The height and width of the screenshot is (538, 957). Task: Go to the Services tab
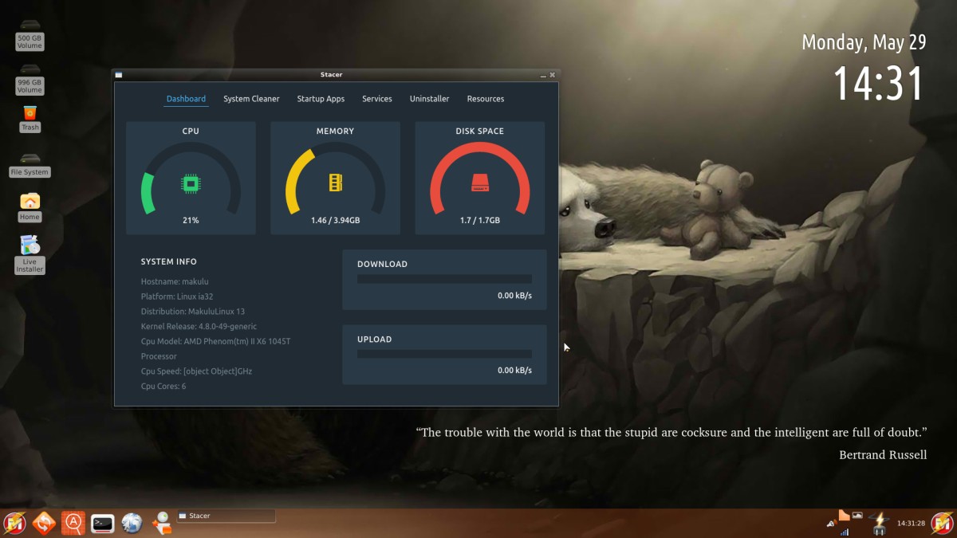tap(376, 99)
